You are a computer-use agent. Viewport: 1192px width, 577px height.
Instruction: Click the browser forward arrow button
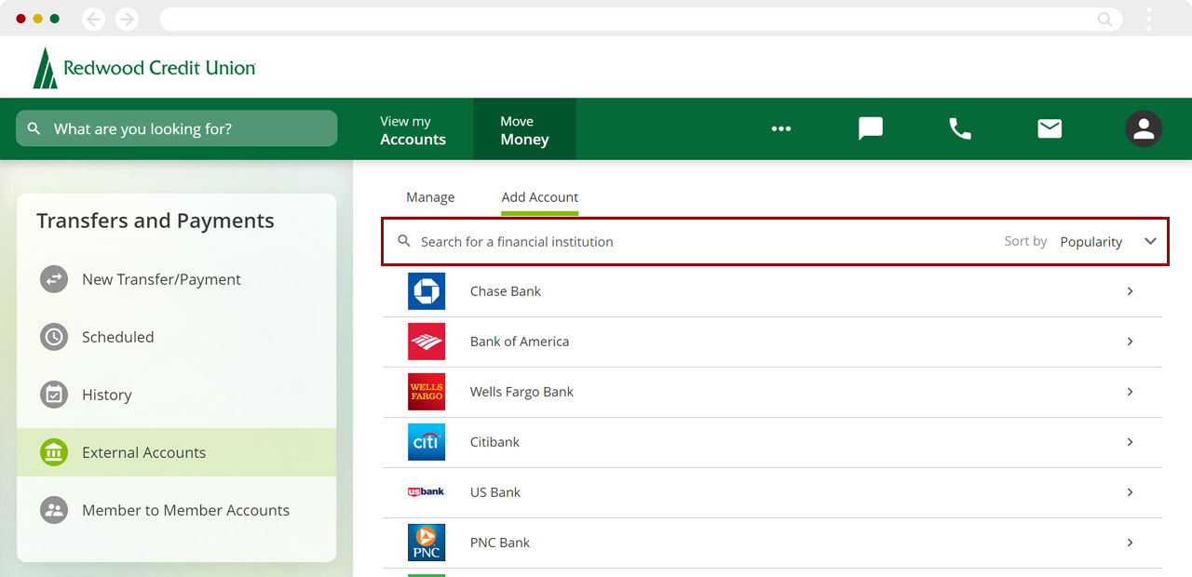127,19
